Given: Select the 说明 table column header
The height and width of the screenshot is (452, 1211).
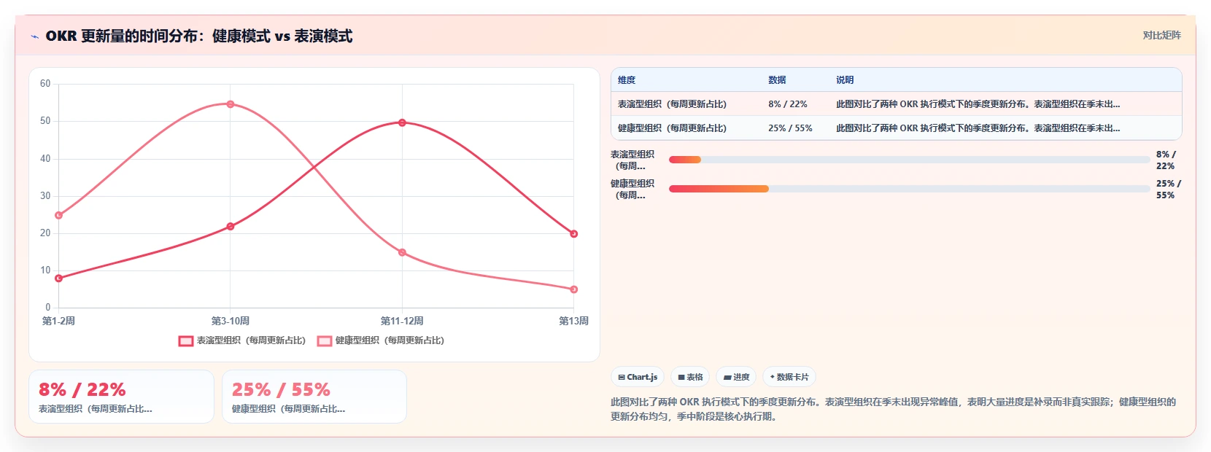Looking at the screenshot, I should [845, 80].
